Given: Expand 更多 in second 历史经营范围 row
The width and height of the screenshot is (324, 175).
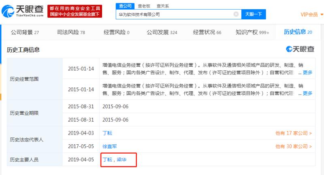Looking at the screenshot, I should 307,93.
